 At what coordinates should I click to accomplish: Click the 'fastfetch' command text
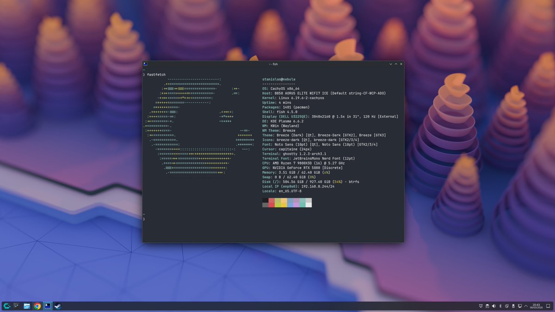click(156, 74)
